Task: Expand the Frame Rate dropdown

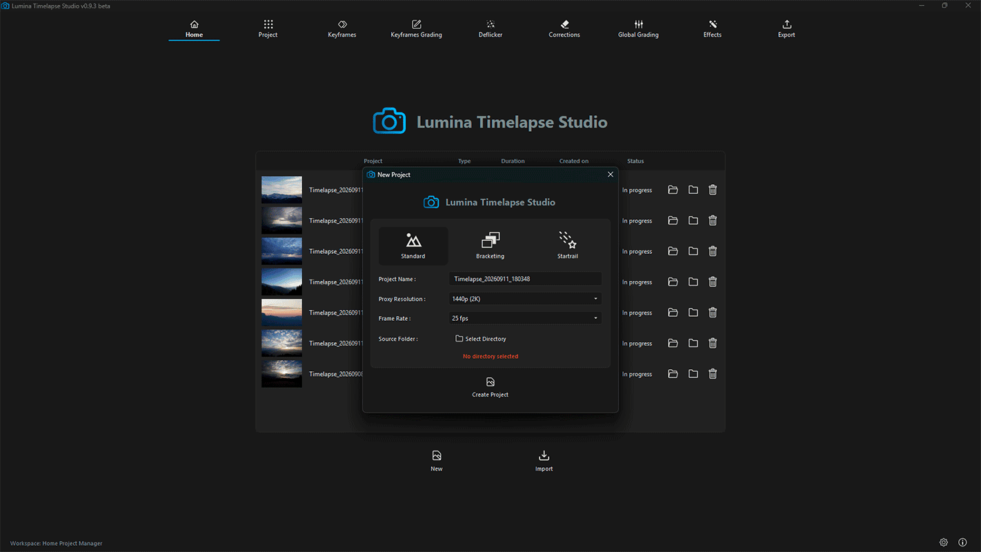Action: [x=525, y=318]
